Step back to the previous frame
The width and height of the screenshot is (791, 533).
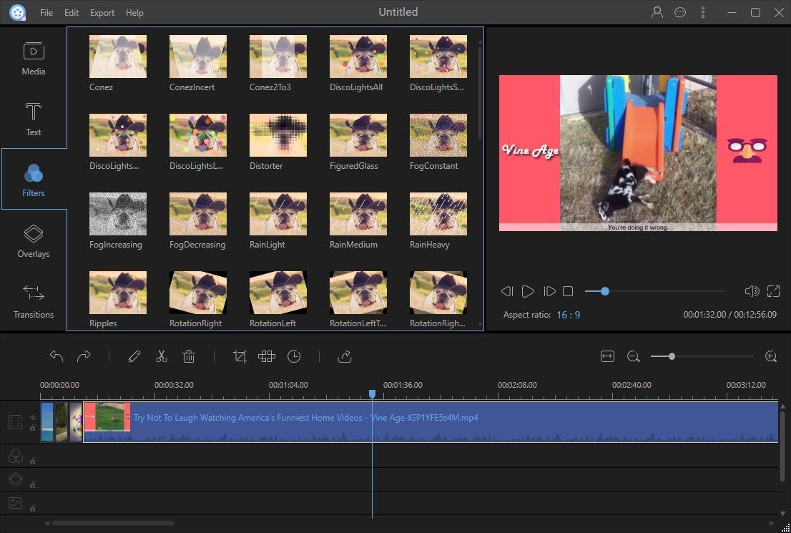(x=506, y=291)
